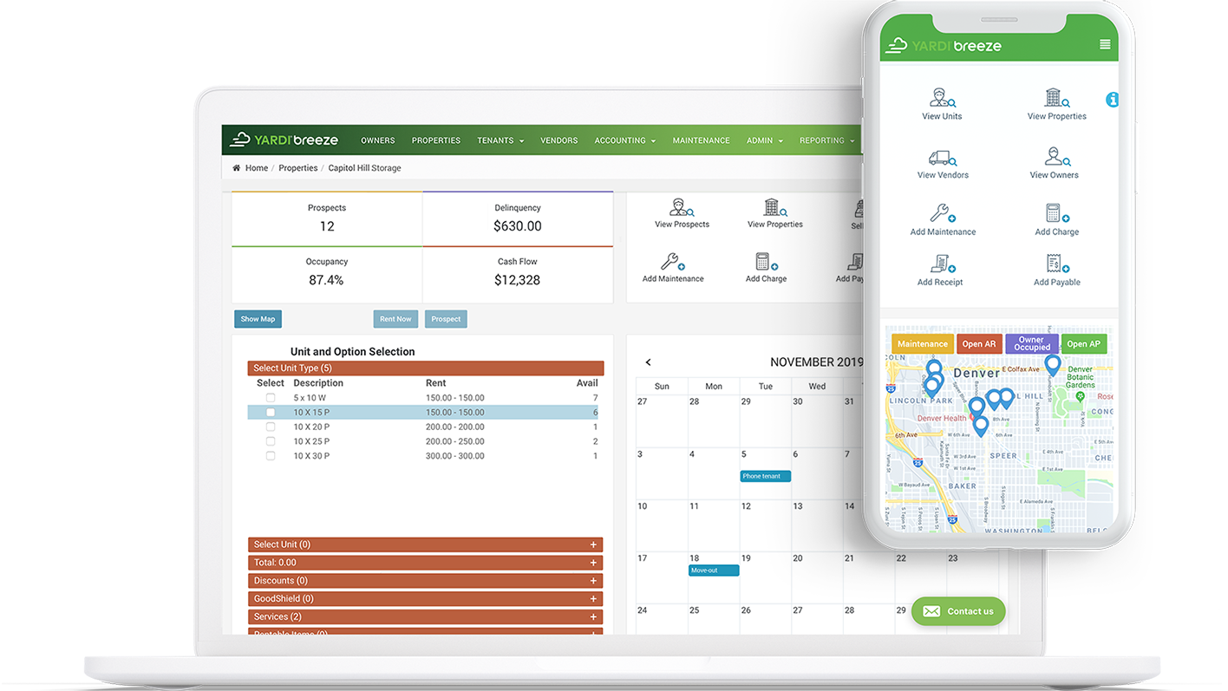
Task: Check the 5 x 10 W unit checkbox
Action: [271, 398]
